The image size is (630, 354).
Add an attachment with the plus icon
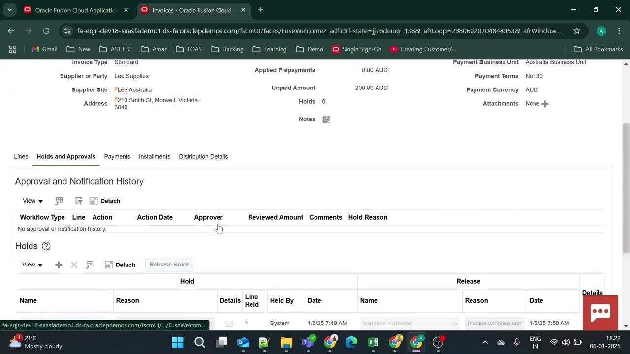click(545, 104)
